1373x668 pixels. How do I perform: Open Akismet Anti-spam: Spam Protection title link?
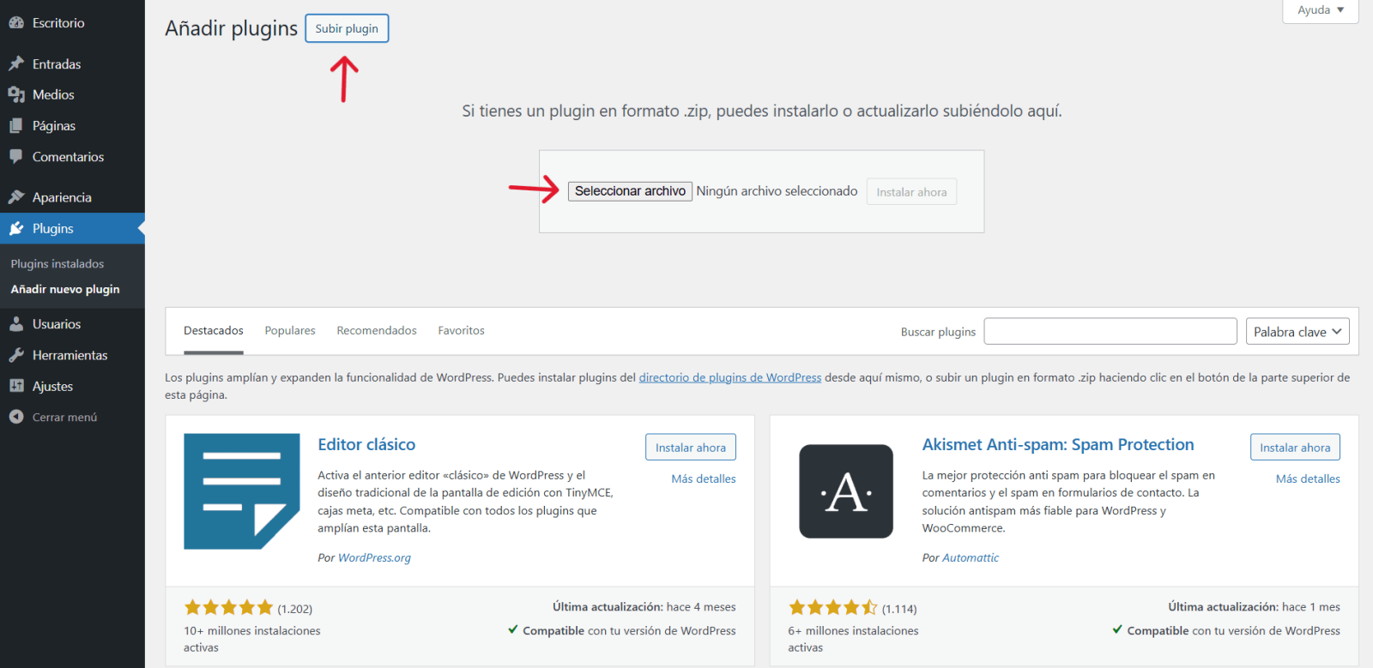pos(1058,445)
